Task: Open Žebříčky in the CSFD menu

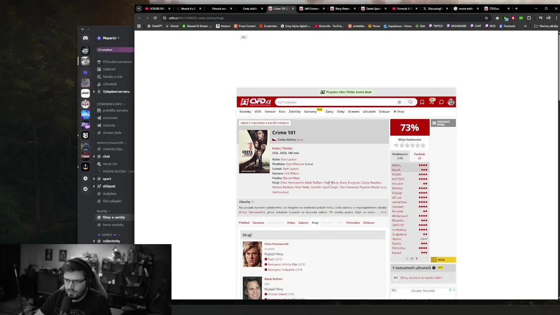Action: click(x=294, y=112)
